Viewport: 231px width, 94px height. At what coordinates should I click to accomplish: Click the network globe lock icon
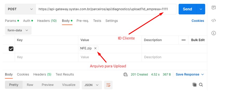pyautogui.click(x=125, y=74)
